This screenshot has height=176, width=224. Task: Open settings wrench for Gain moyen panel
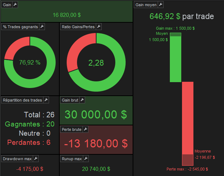pos(161,5)
